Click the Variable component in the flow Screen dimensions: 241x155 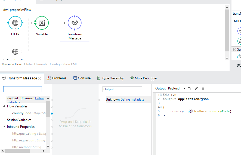(42, 23)
